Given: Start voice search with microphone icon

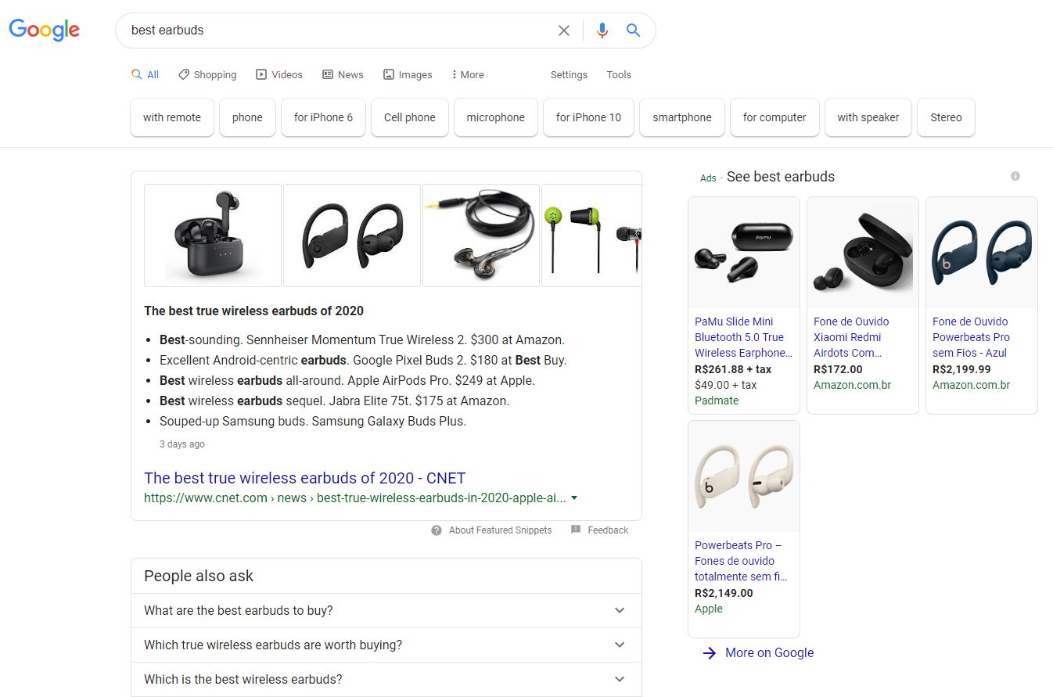Looking at the screenshot, I should (602, 31).
